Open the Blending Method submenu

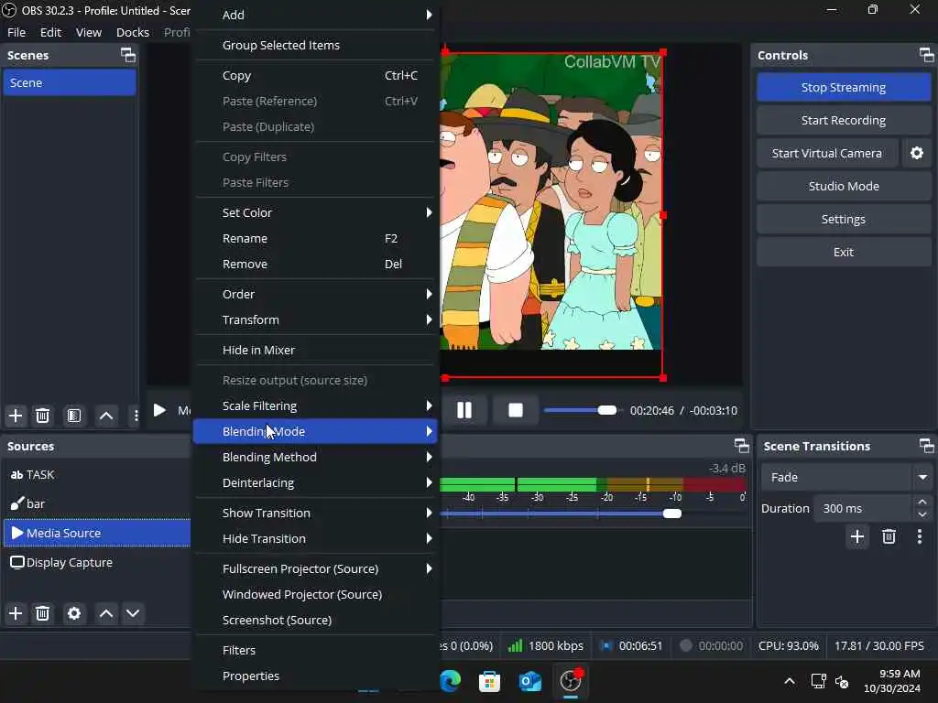[316, 457]
